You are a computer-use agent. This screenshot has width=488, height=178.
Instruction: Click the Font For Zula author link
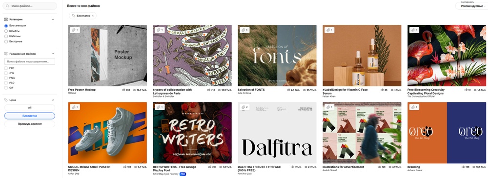pos(245,174)
